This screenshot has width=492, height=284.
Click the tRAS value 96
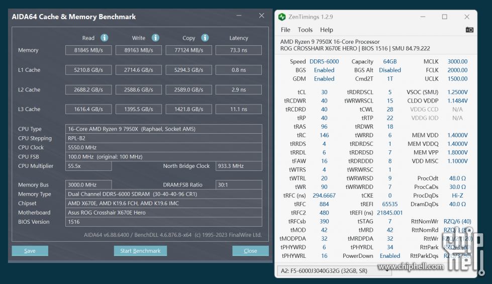click(x=324, y=127)
